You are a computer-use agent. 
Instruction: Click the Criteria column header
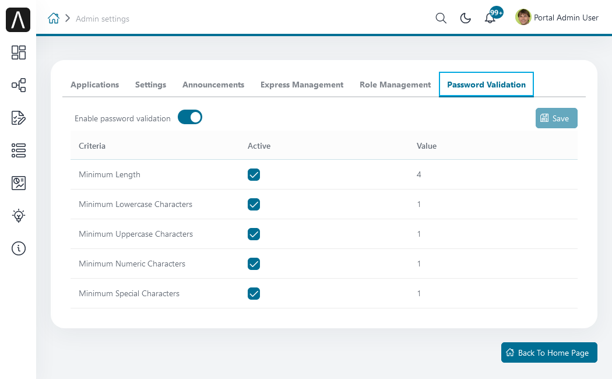pos(92,146)
